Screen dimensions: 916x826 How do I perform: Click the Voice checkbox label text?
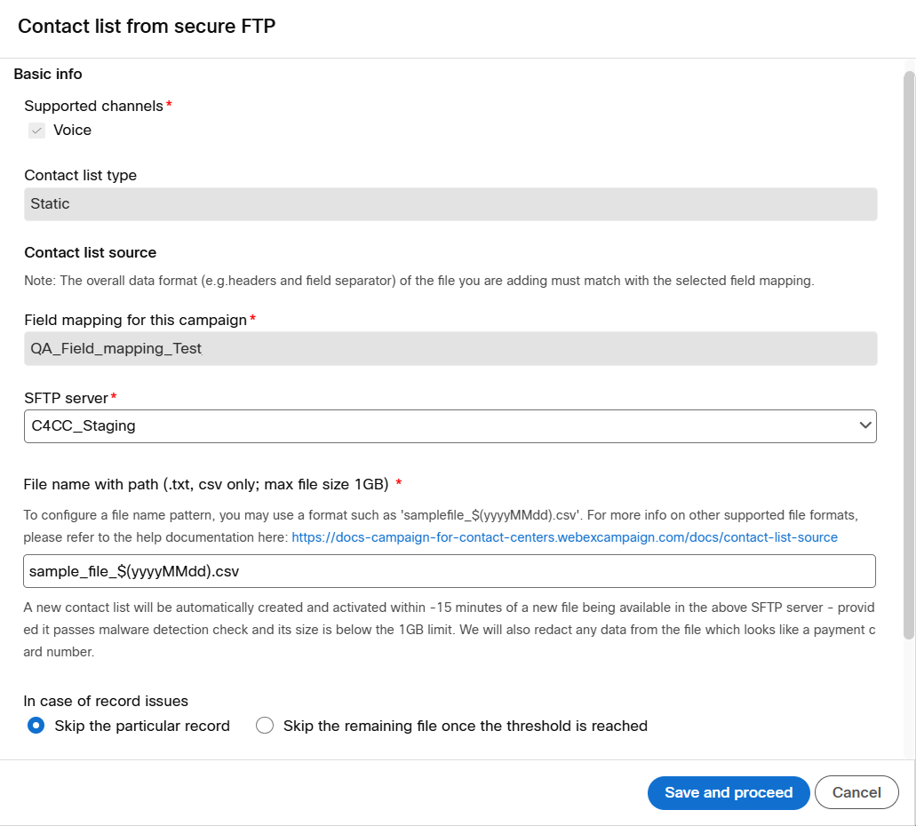72,131
